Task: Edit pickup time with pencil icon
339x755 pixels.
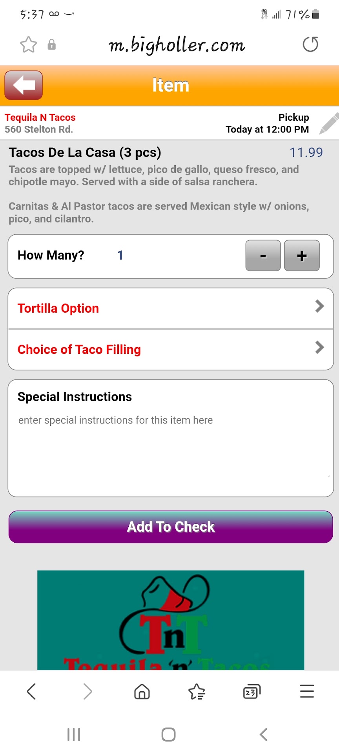Action: (328, 123)
